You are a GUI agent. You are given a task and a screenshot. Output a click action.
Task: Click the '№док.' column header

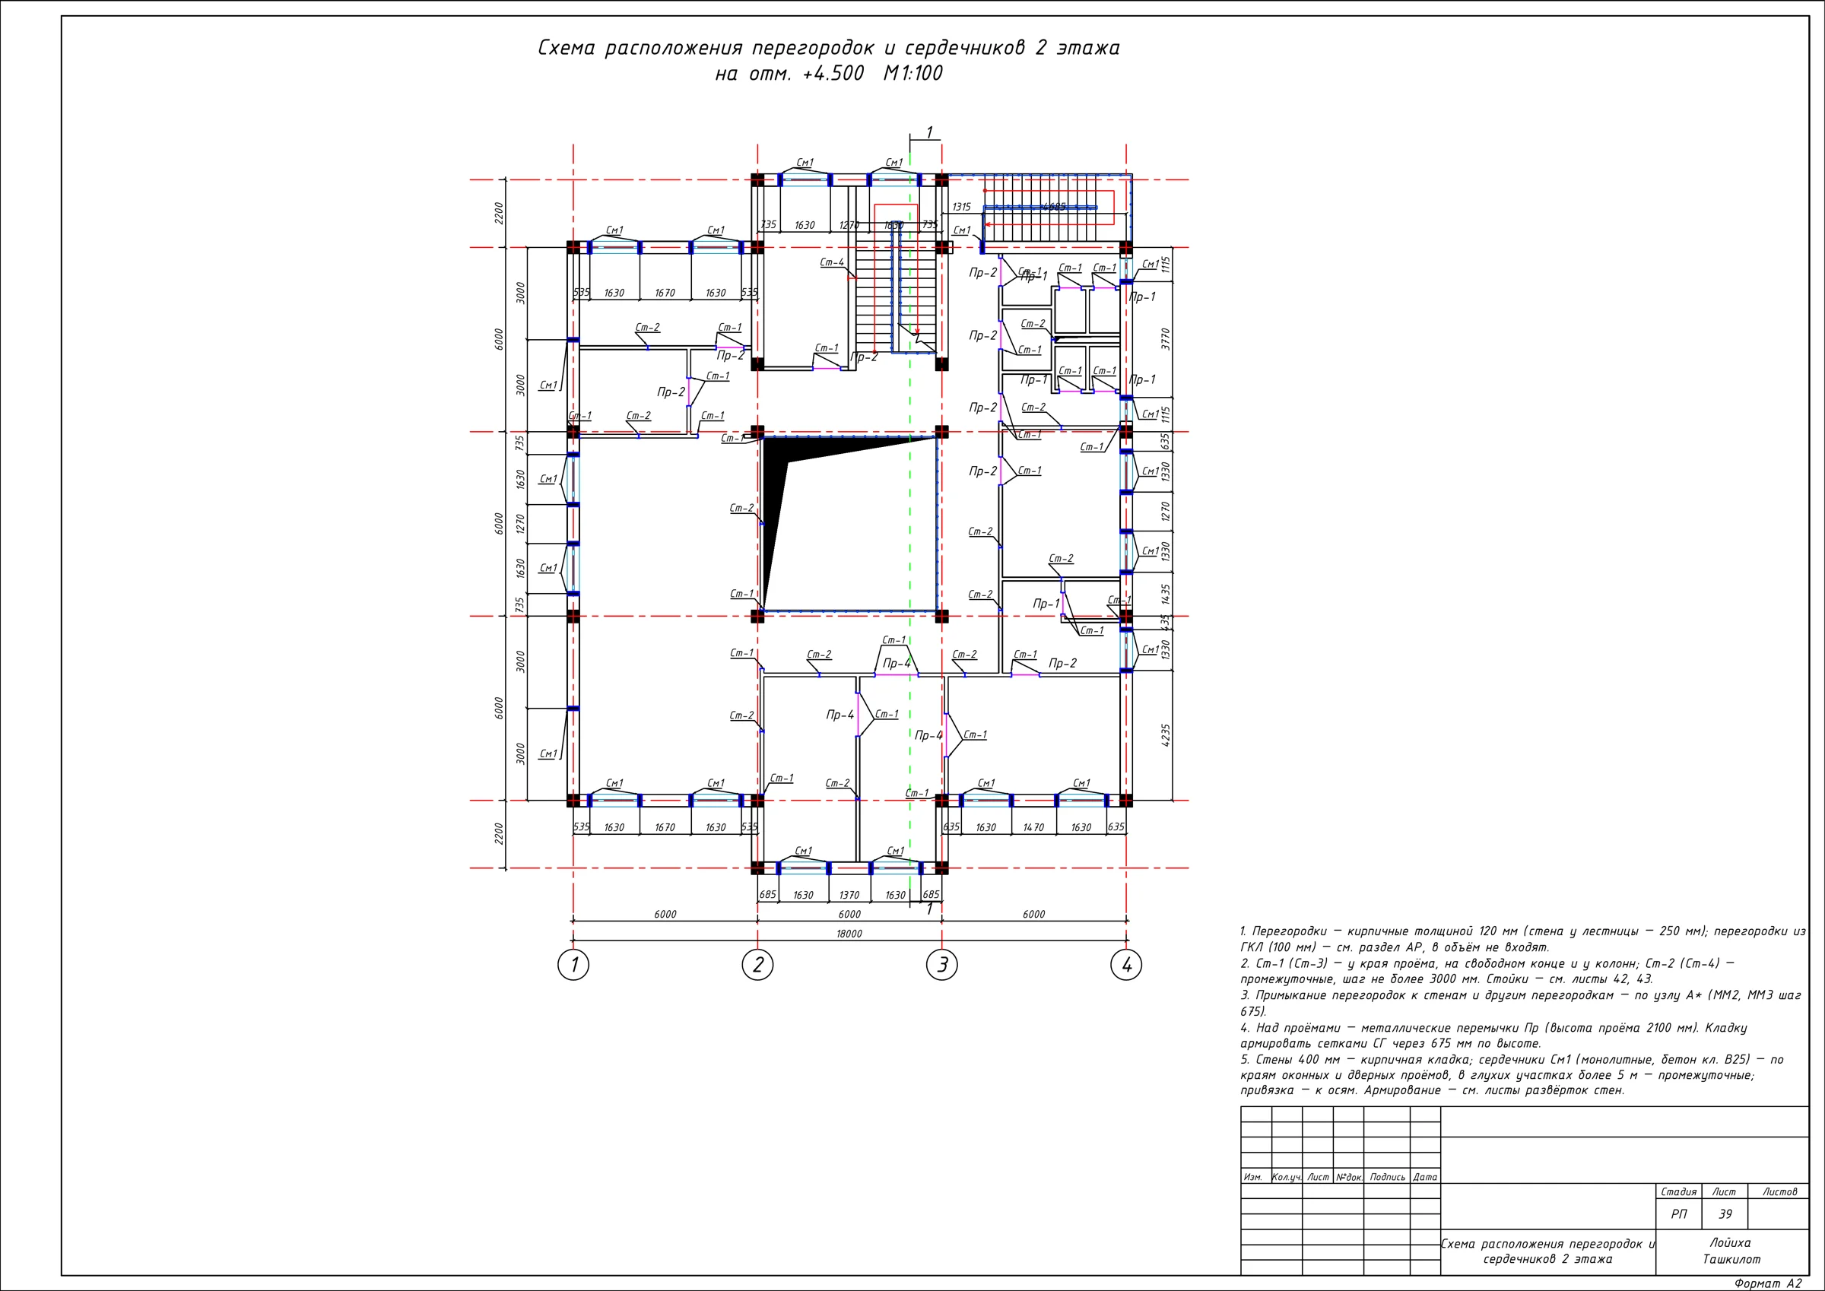click(x=1349, y=1177)
